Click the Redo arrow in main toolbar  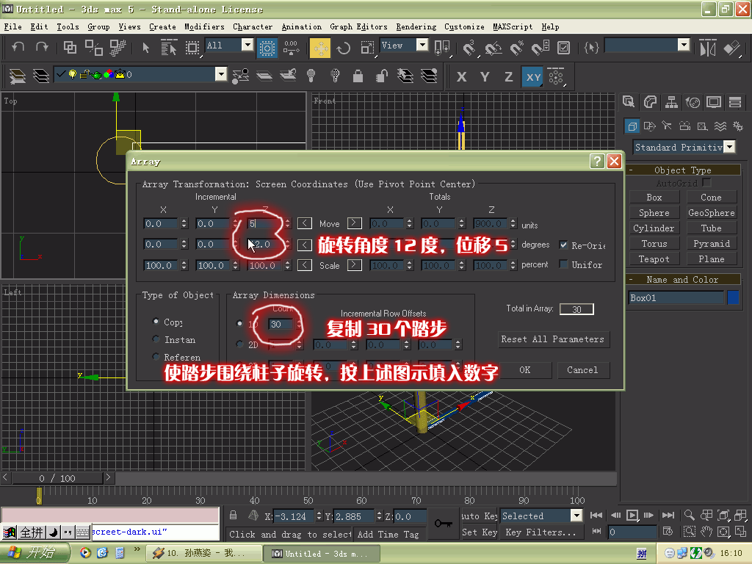pyautogui.click(x=42, y=47)
